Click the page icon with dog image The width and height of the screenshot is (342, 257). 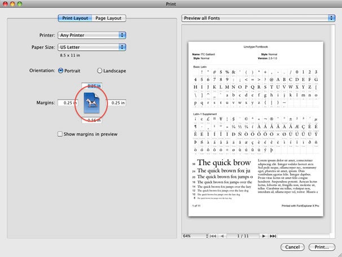91,103
